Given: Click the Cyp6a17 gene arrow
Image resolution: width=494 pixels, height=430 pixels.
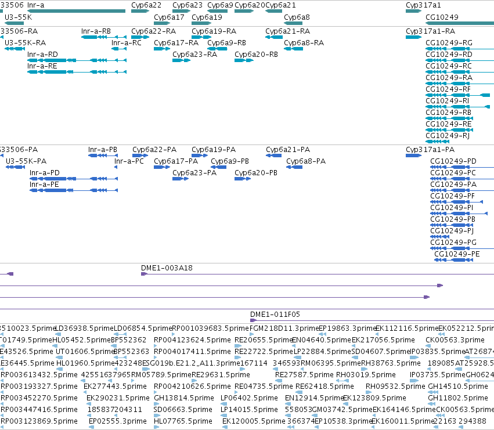Looking at the screenshot, I should 162,23.
